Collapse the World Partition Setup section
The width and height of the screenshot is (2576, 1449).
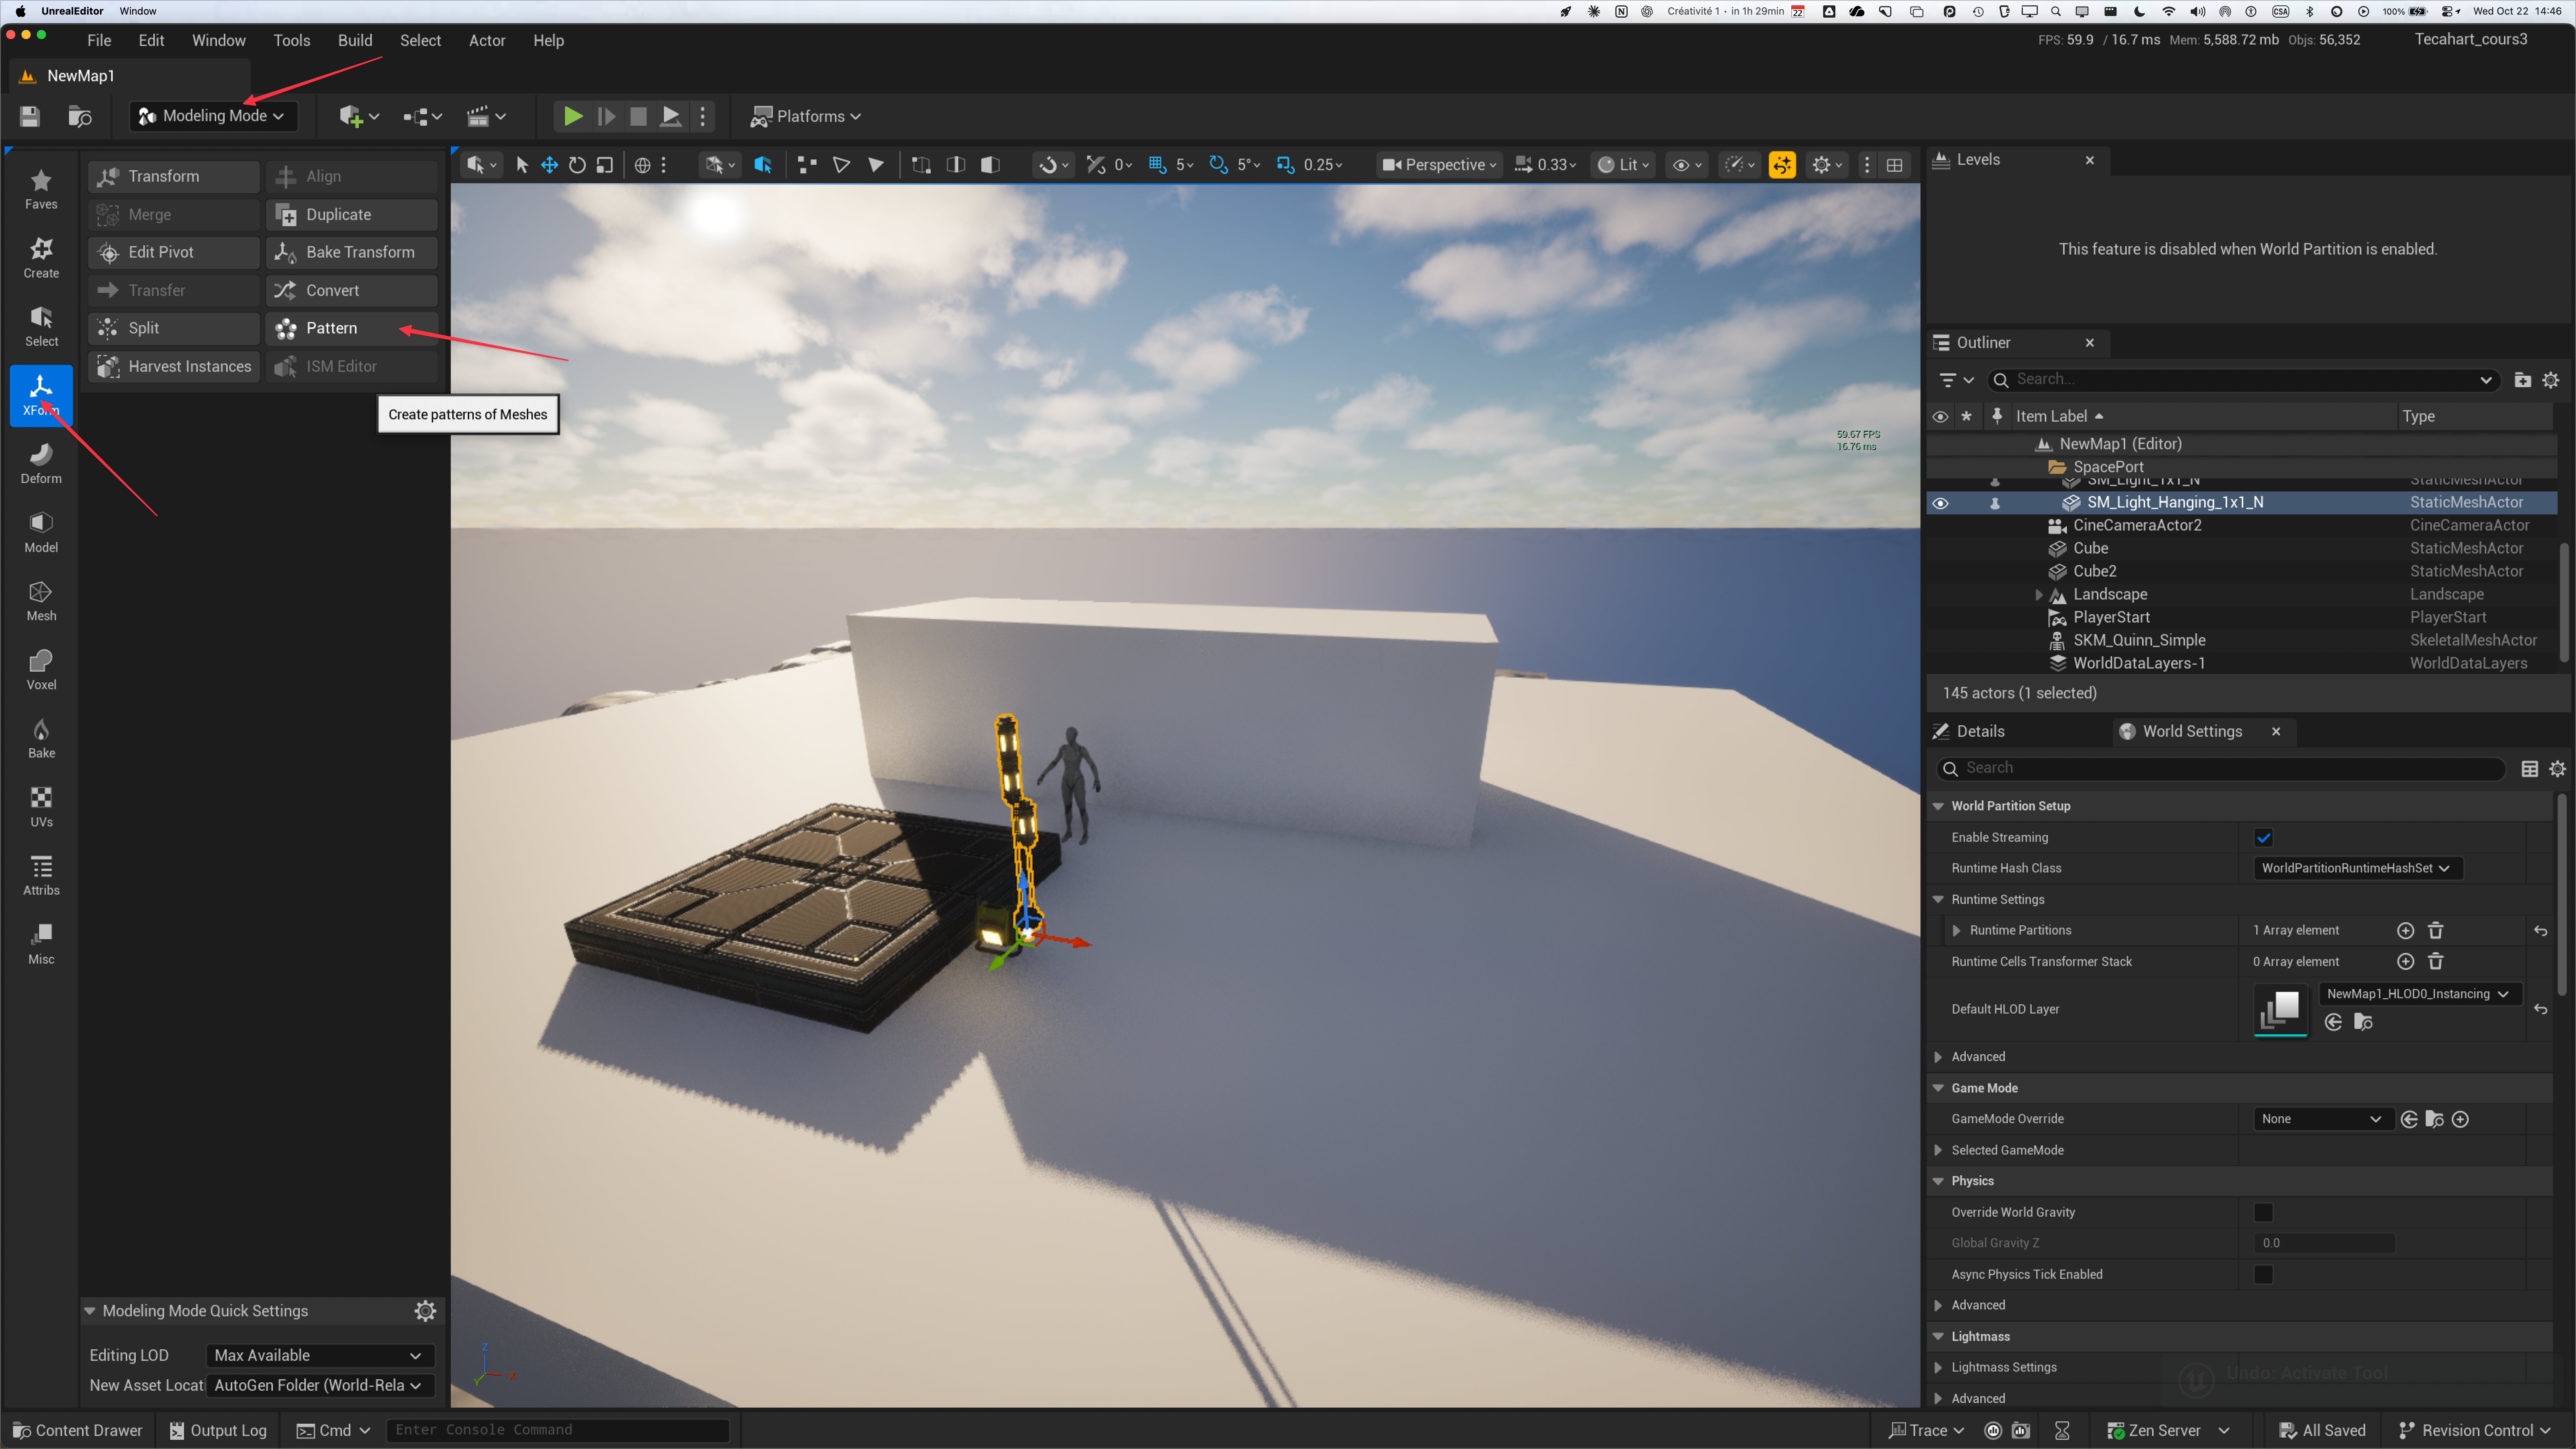(1938, 807)
